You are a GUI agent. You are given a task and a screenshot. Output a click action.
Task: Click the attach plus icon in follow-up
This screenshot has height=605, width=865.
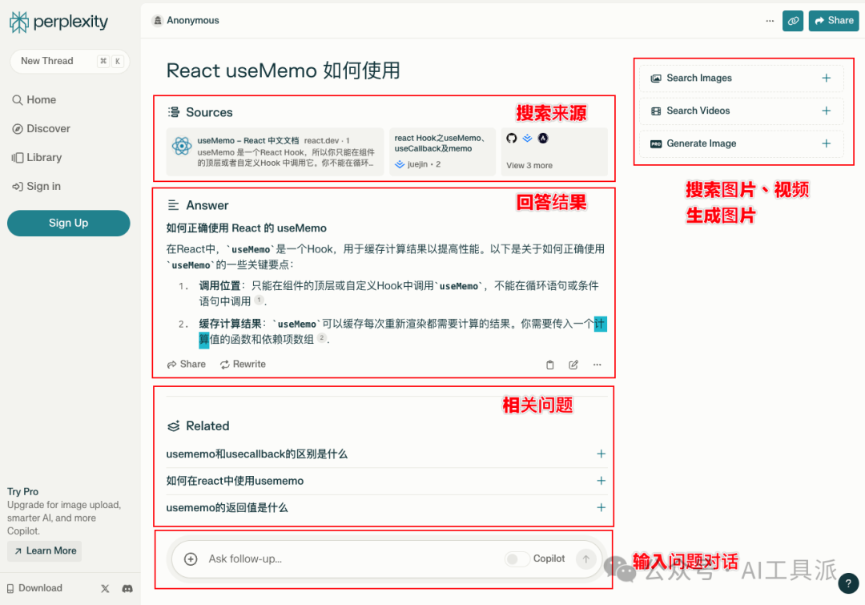click(191, 559)
